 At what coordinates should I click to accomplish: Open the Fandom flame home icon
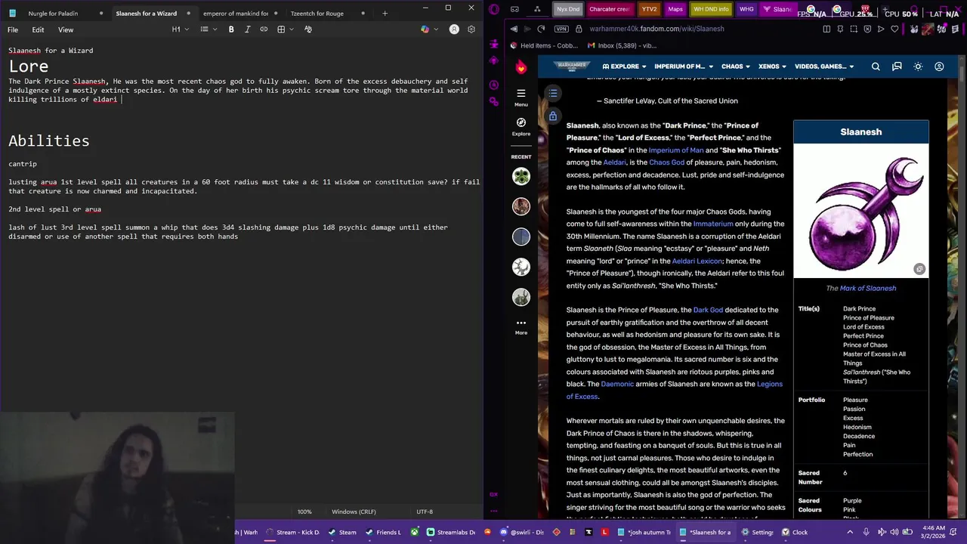click(x=521, y=66)
